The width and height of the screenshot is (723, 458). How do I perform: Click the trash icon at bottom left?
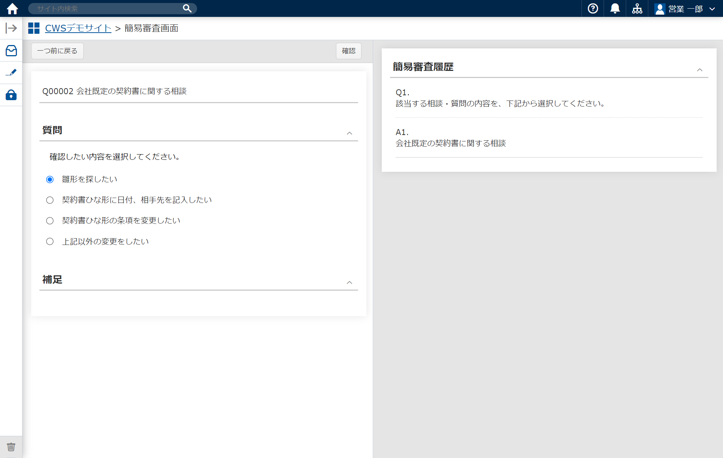coord(11,447)
